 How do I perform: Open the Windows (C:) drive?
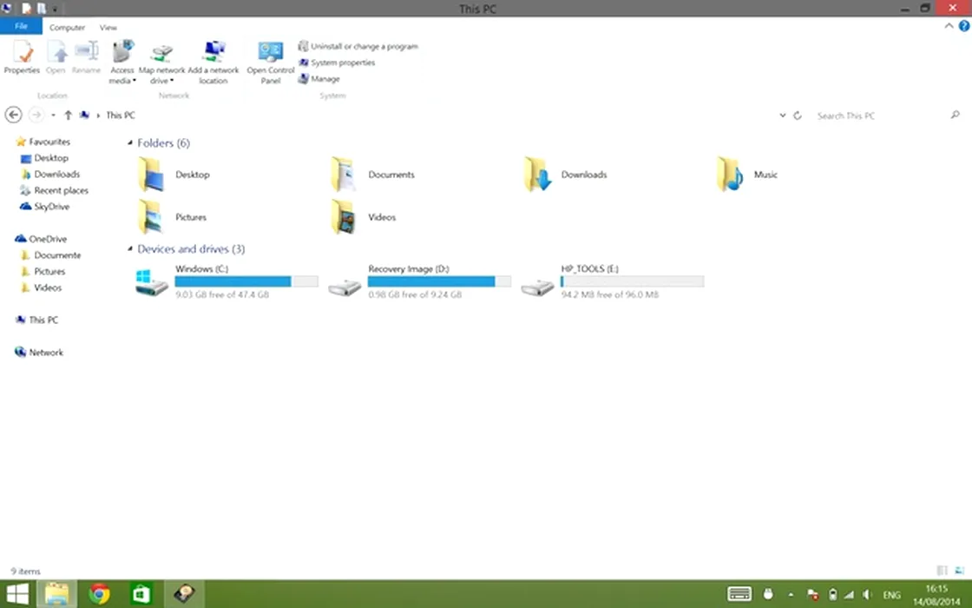pyautogui.click(x=153, y=282)
